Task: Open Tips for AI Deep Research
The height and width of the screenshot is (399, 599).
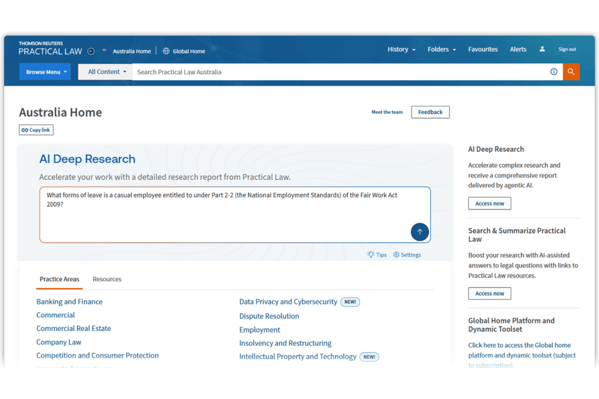Action: coord(377,255)
